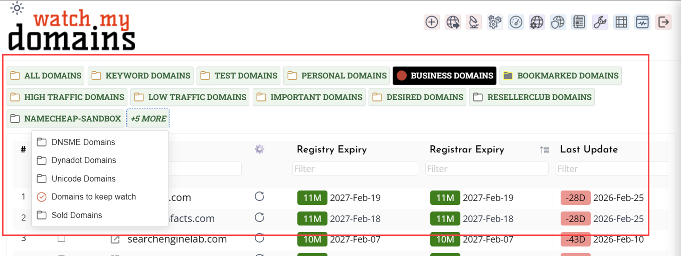This screenshot has width=681, height=256.
Task: Click the Last Update column header
Action: [x=589, y=149]
